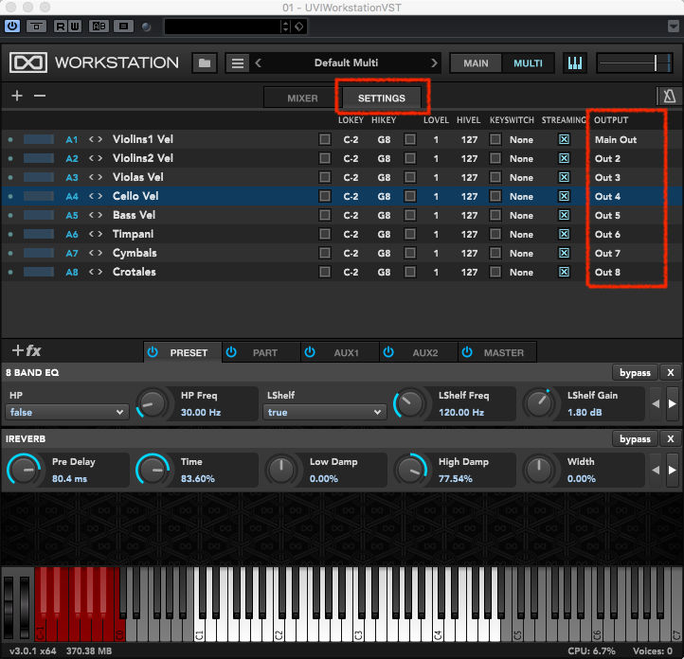
Task: Toggle power for PART effects
Action: pos(231,352)
